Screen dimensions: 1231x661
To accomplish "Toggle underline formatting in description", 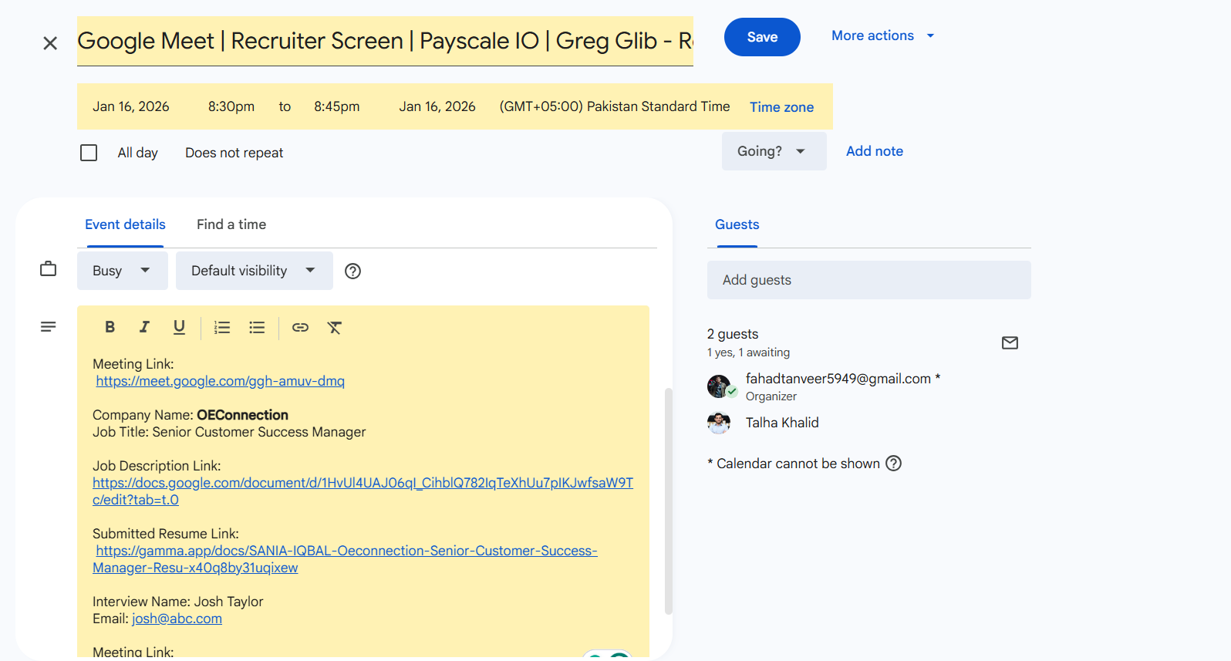I will click(179, 327).
